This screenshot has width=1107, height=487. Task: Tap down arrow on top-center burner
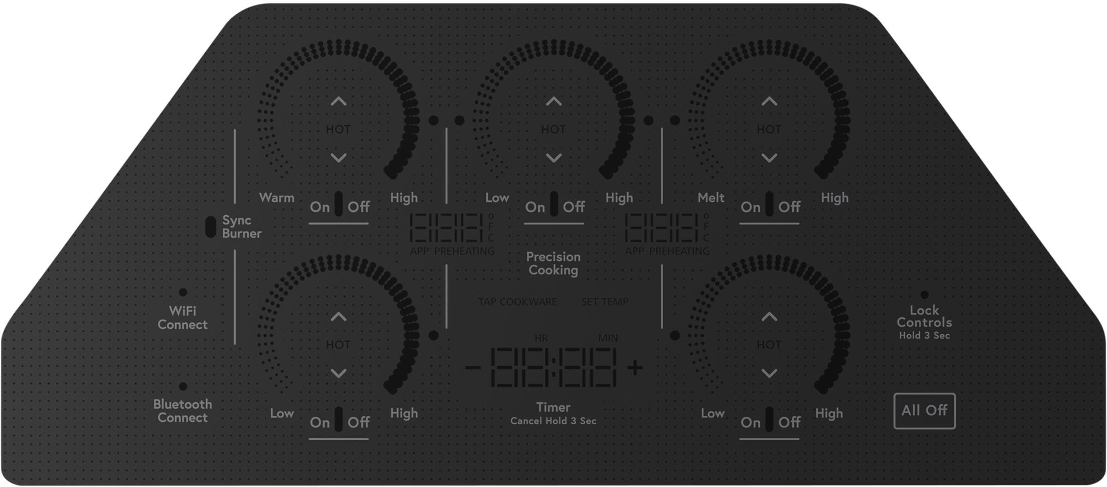click(x=553, y=158)
